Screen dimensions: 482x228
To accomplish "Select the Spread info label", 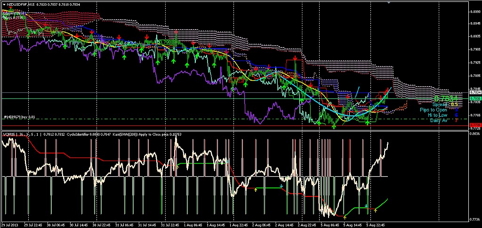I will pyautogui.click(x=440, y=104).
